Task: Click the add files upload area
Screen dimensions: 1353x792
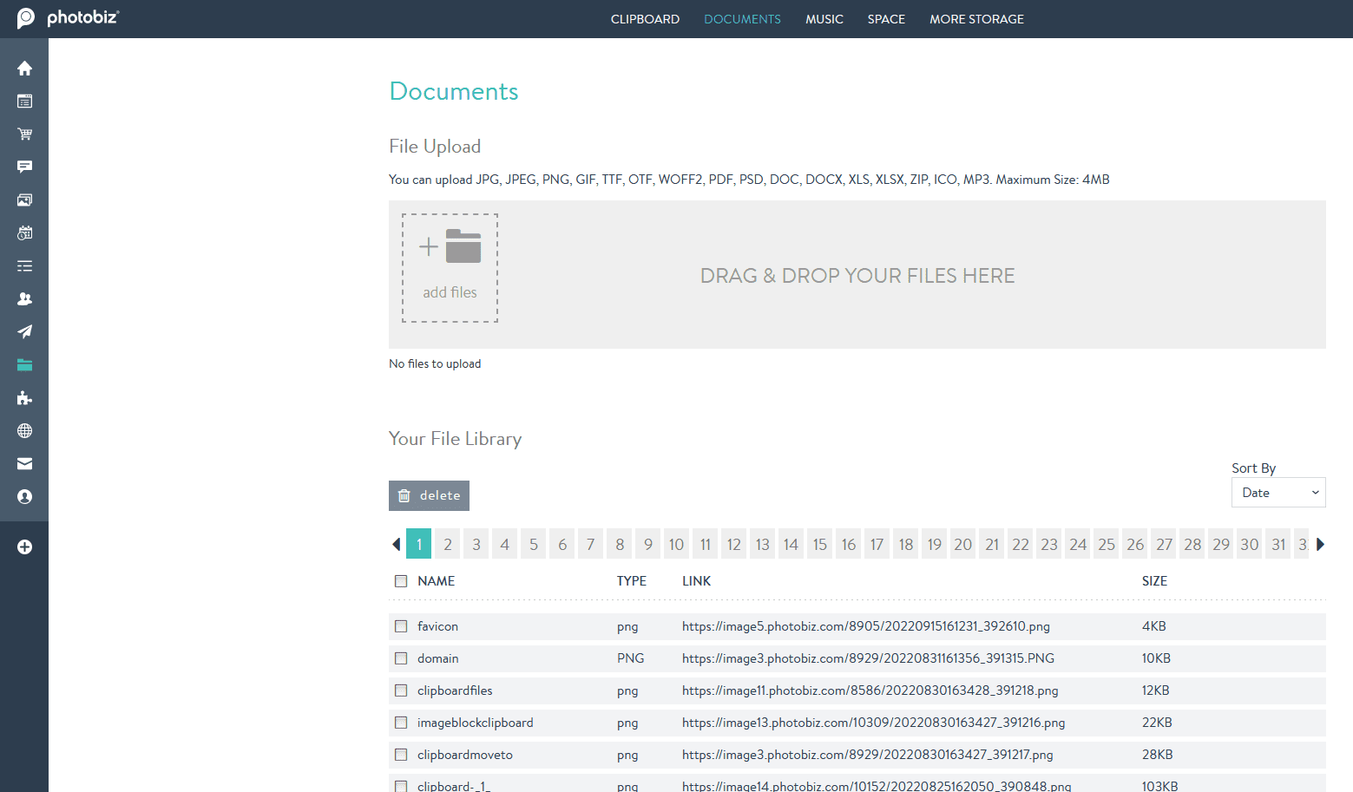Action: [x=450, y=267]
